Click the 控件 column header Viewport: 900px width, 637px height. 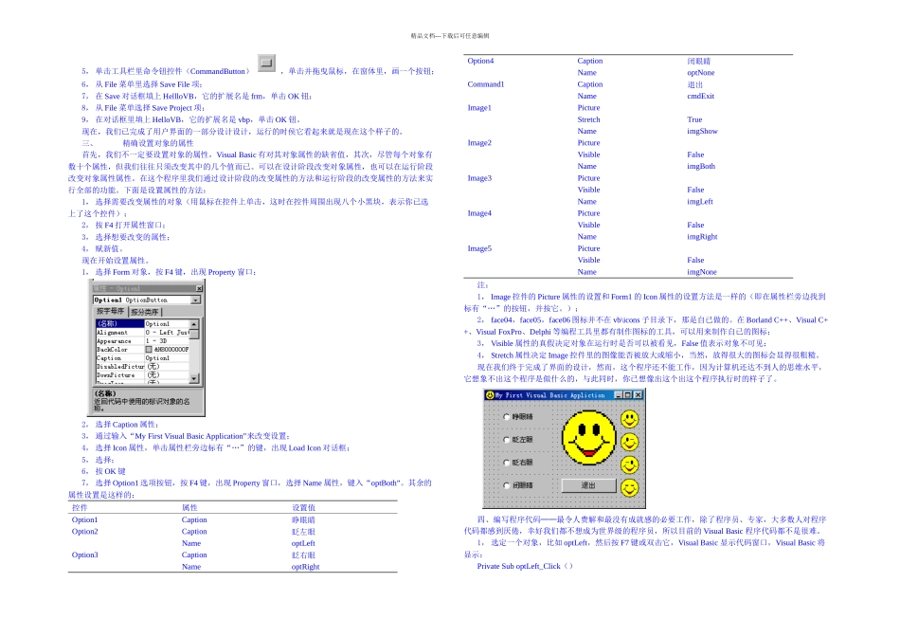(80, 508)
